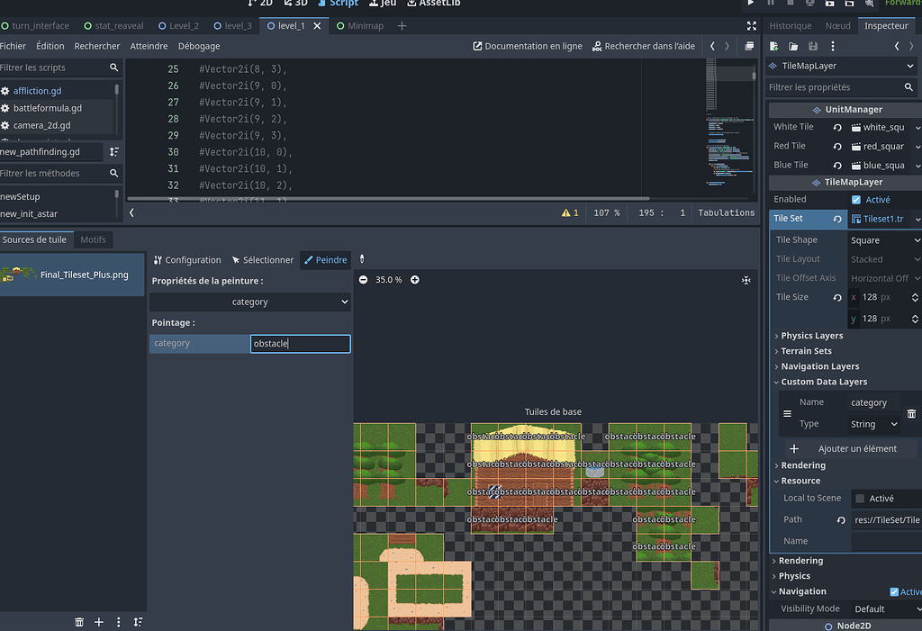Reset Red Tile to default
The image size is (922, 631).
[837, 147]
